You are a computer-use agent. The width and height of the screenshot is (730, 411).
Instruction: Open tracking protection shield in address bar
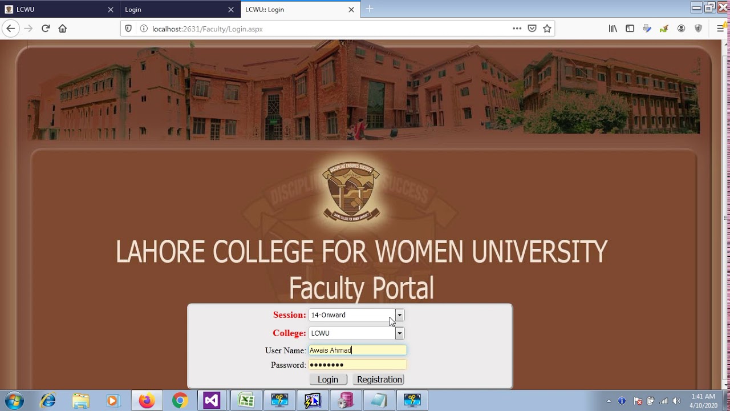128,29
